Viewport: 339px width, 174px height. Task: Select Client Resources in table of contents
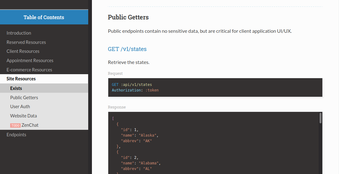(23, 51)
